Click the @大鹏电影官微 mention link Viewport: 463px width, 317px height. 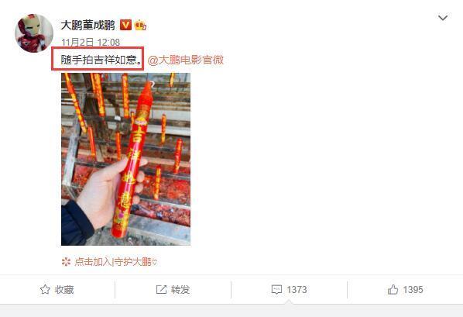click(x=186, y=60)
